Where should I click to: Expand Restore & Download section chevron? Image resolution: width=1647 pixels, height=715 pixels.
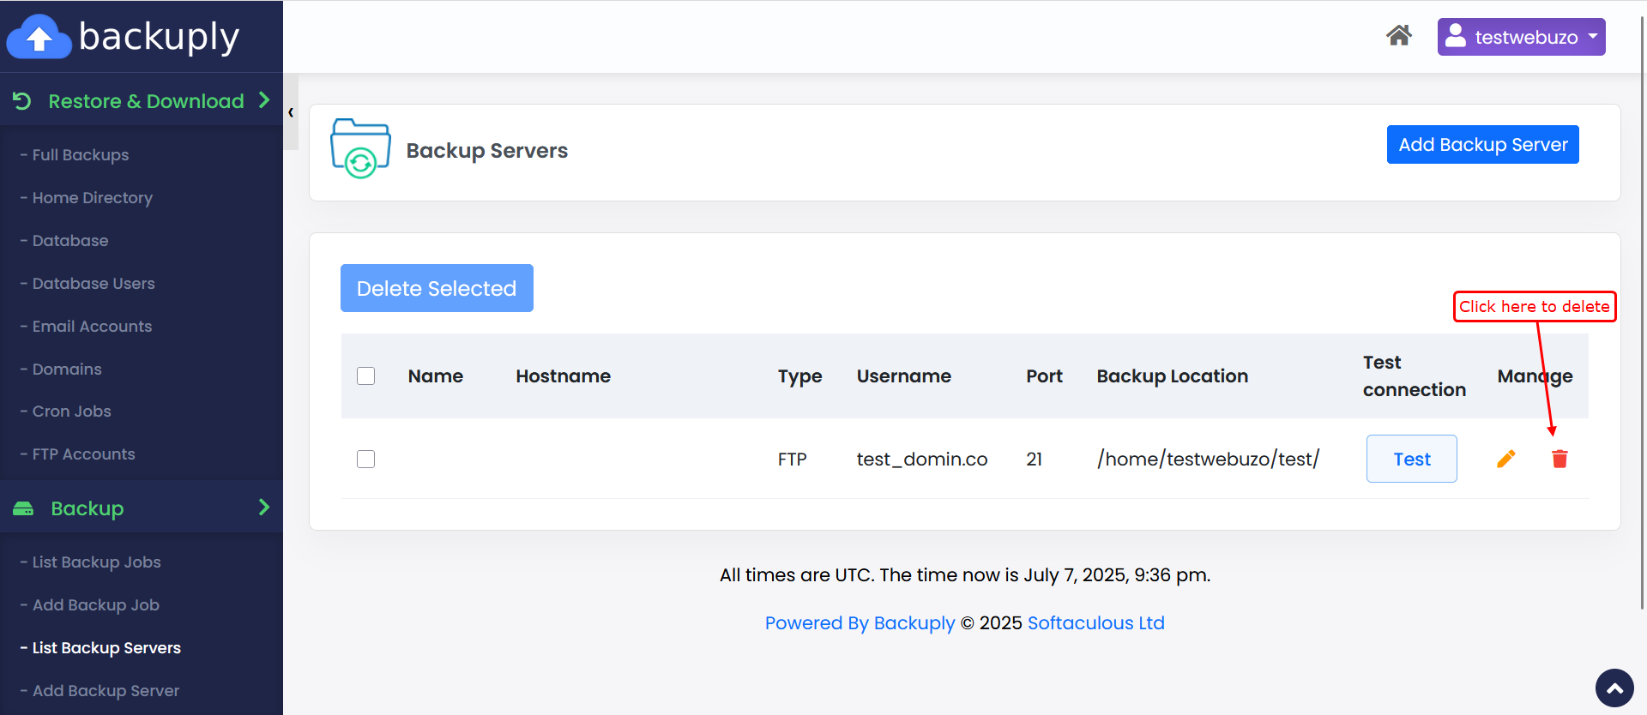[x=264, y=100]
